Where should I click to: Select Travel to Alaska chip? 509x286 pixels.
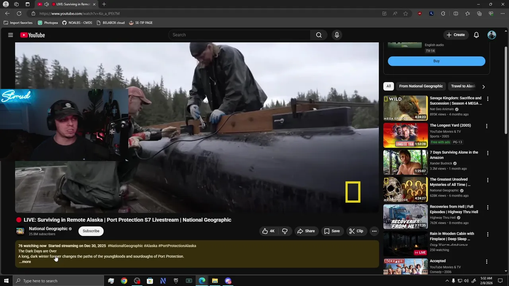coord(463,86)
